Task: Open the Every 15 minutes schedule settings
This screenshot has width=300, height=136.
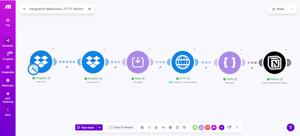Action: tap(123, 127)
